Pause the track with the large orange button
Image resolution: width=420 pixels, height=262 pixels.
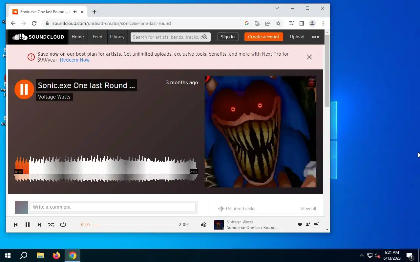click(x=24, y=89)
